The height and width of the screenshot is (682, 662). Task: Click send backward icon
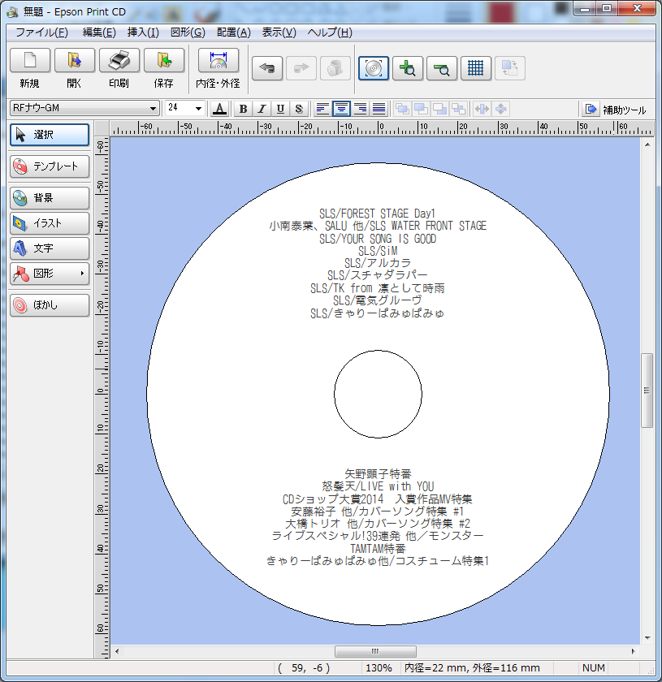point(439,108)
